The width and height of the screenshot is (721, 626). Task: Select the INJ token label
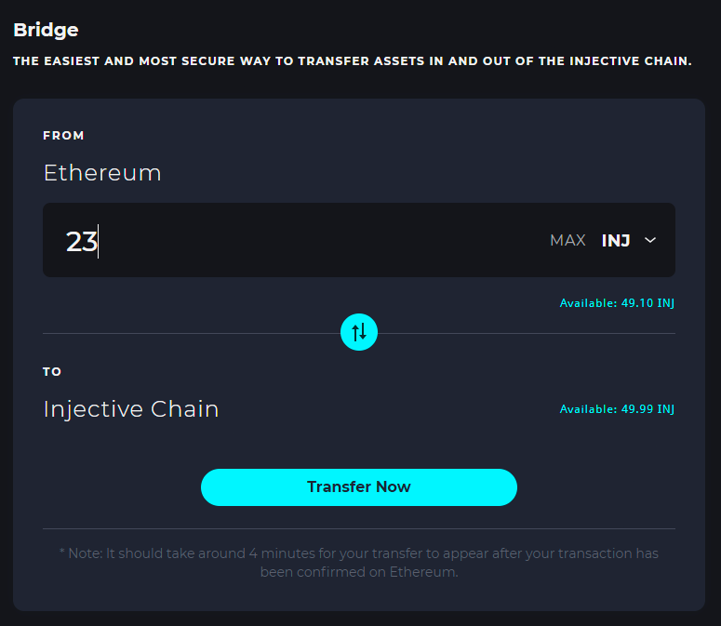click(x=616, y=240)
